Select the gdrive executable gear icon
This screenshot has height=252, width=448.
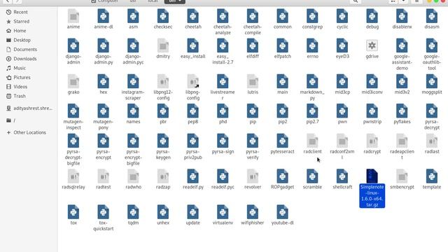pos(372,45)
